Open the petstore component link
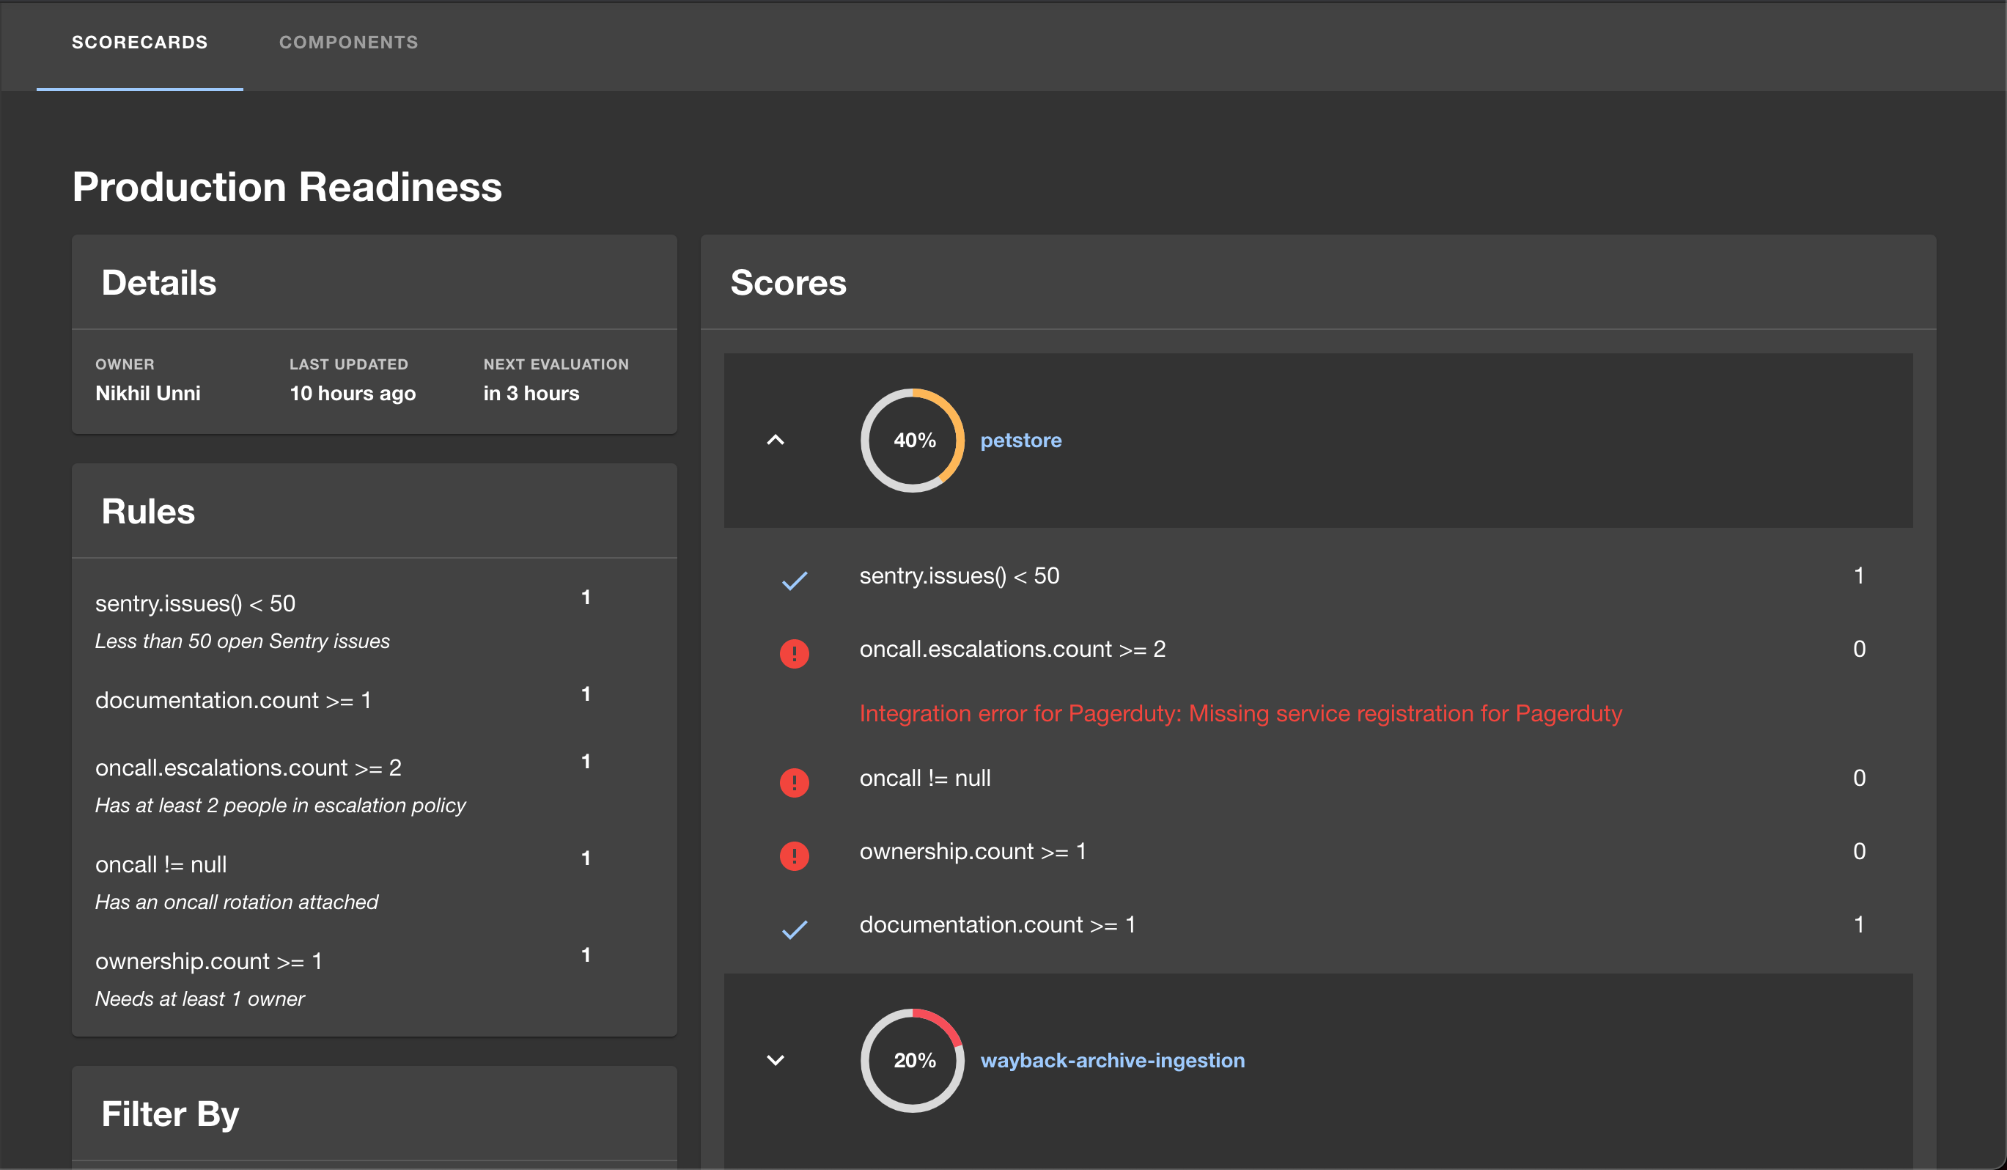The image size is (2007, 1170). point(1020,441)
